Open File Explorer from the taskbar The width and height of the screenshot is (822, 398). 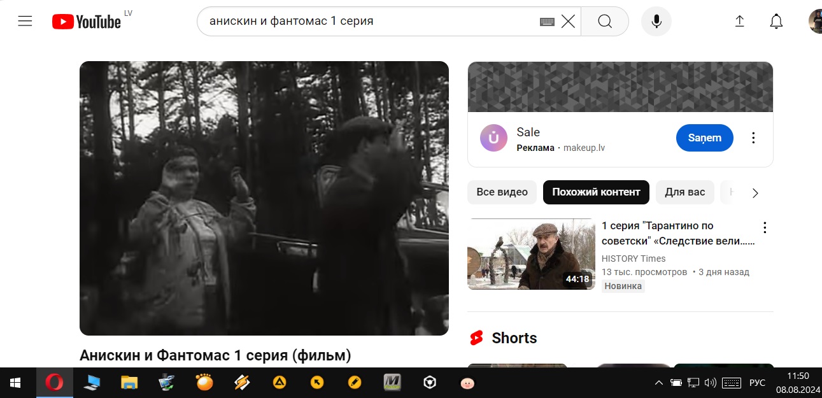[x=129, y=383]
